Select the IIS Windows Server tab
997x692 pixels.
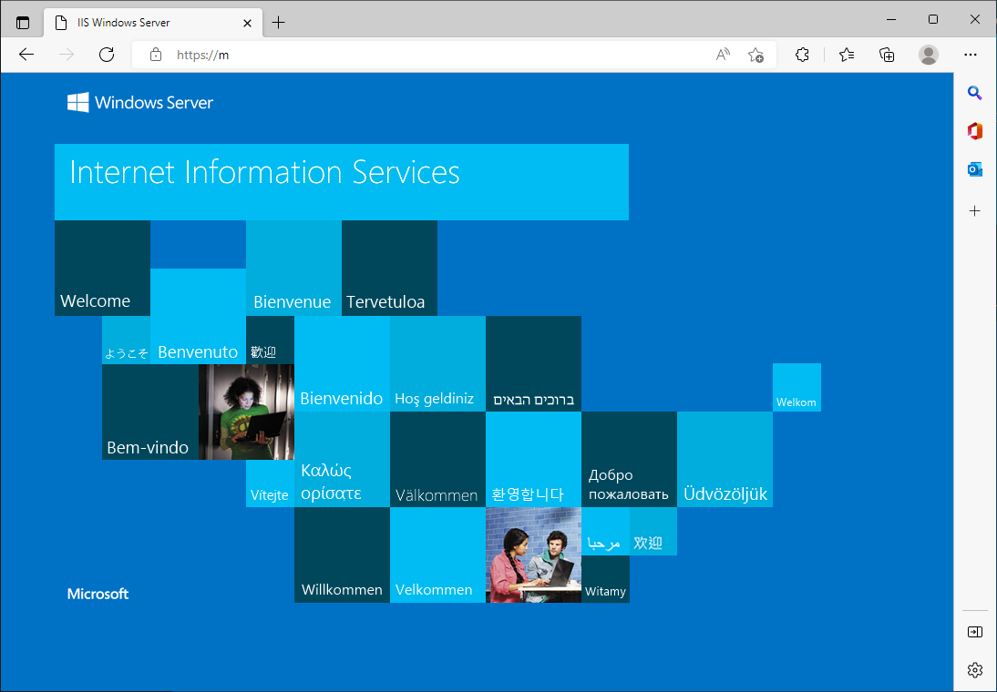click(x=152, y=23)
